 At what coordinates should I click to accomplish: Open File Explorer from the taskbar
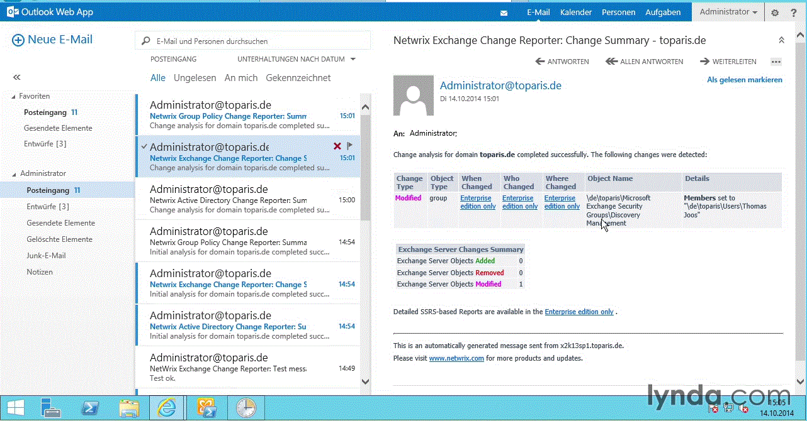point(129,408)
